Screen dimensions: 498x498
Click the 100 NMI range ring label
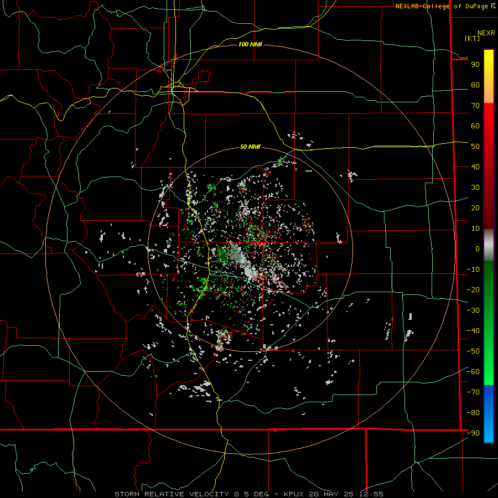click(250, 44)
